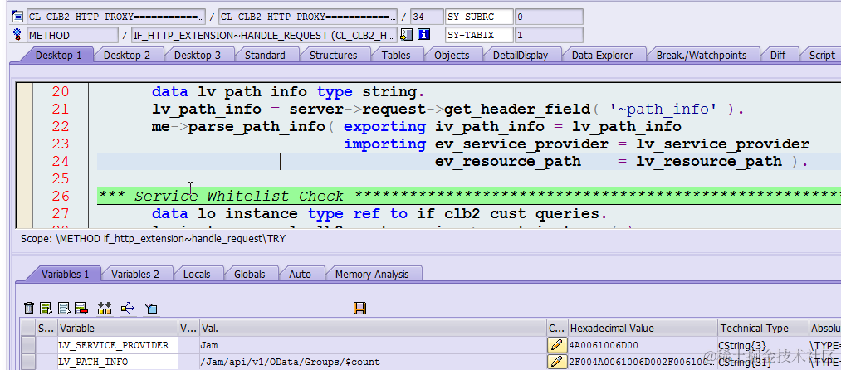Click the gray list icon in variables toolbar
Viewport: 841px width, 370px height.
pos(64,309)
